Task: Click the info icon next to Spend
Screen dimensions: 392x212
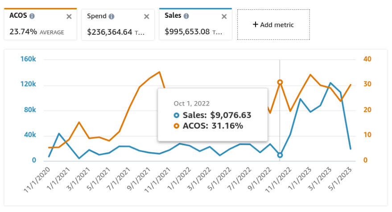Action: tap(111, 16)
